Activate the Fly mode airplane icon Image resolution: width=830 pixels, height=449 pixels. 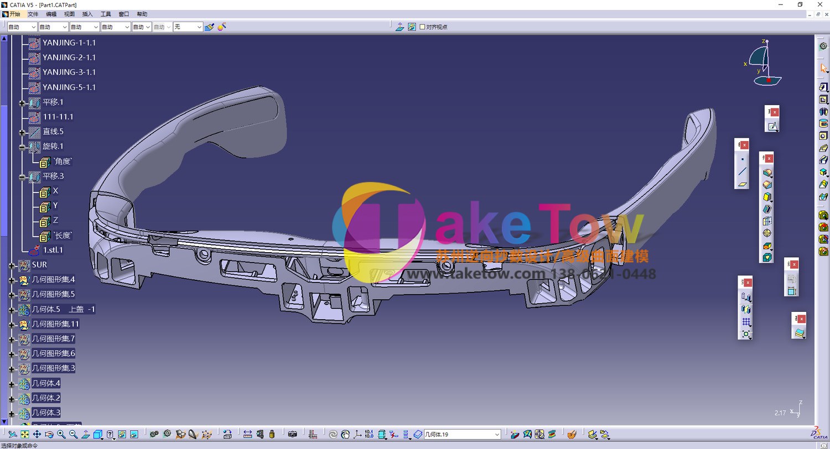(x=12, y=435)
